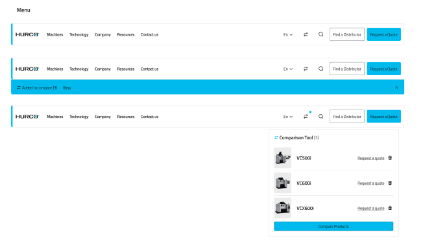
Task: Click the compare icon in the blue banner
Action: click(x=19, y=87)
